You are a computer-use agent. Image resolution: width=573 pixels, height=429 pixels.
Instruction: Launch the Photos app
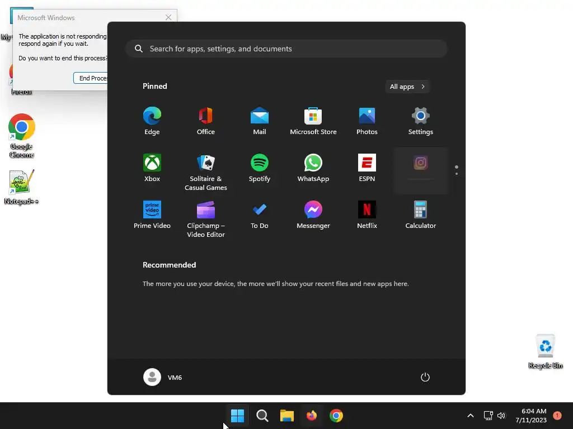367,121
